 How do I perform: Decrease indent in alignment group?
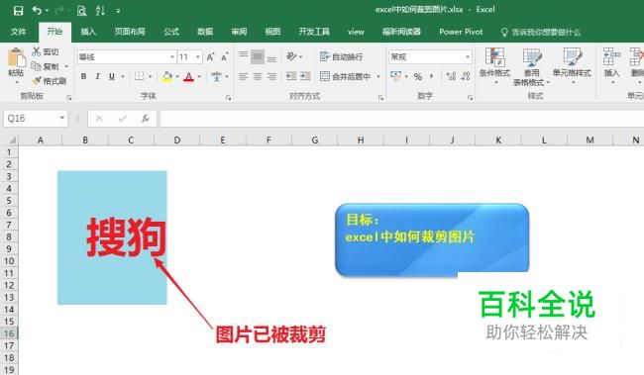coord(291,76)
